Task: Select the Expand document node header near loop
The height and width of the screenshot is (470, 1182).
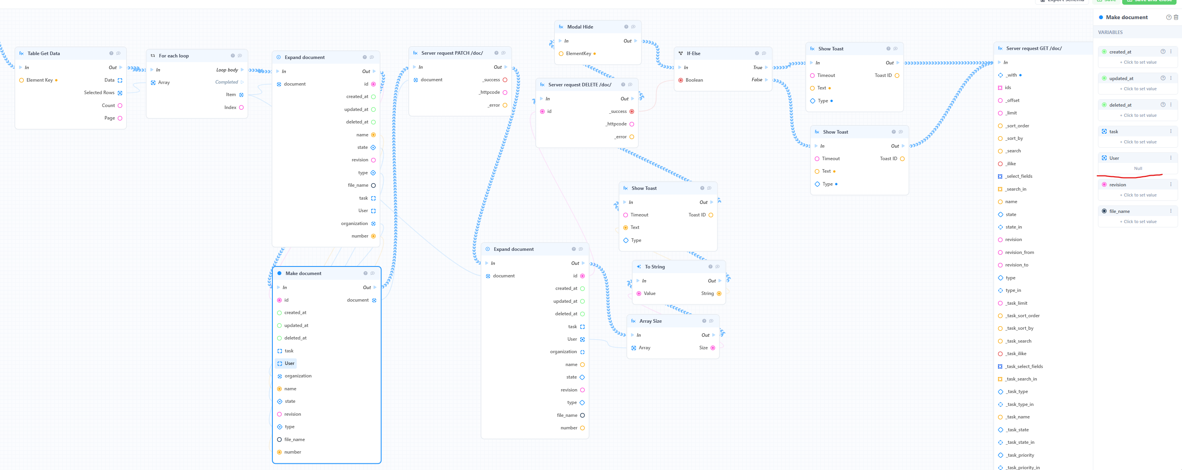Action: [x=326, y=57]
